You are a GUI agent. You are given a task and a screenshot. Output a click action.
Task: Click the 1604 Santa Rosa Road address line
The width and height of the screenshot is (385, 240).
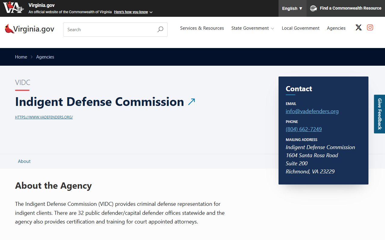[x=312, y=155]
